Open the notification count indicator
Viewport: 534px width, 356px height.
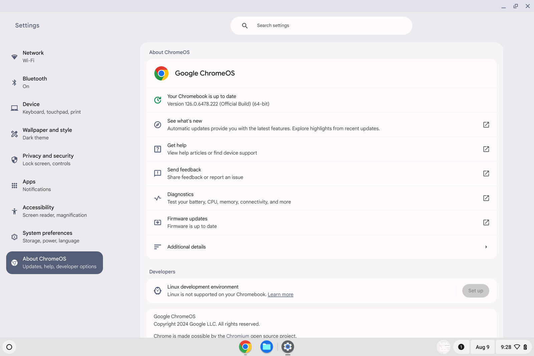click(x=461, y=347)
